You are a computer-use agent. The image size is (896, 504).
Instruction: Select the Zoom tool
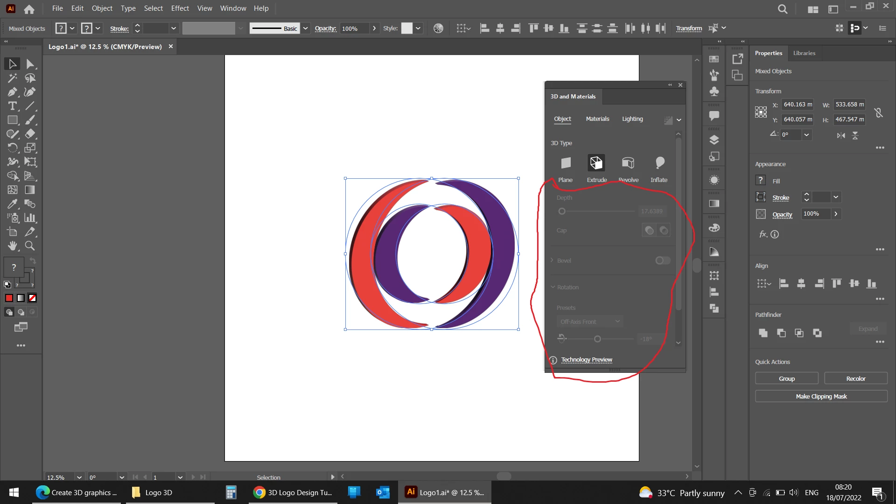tap(30, 245)
